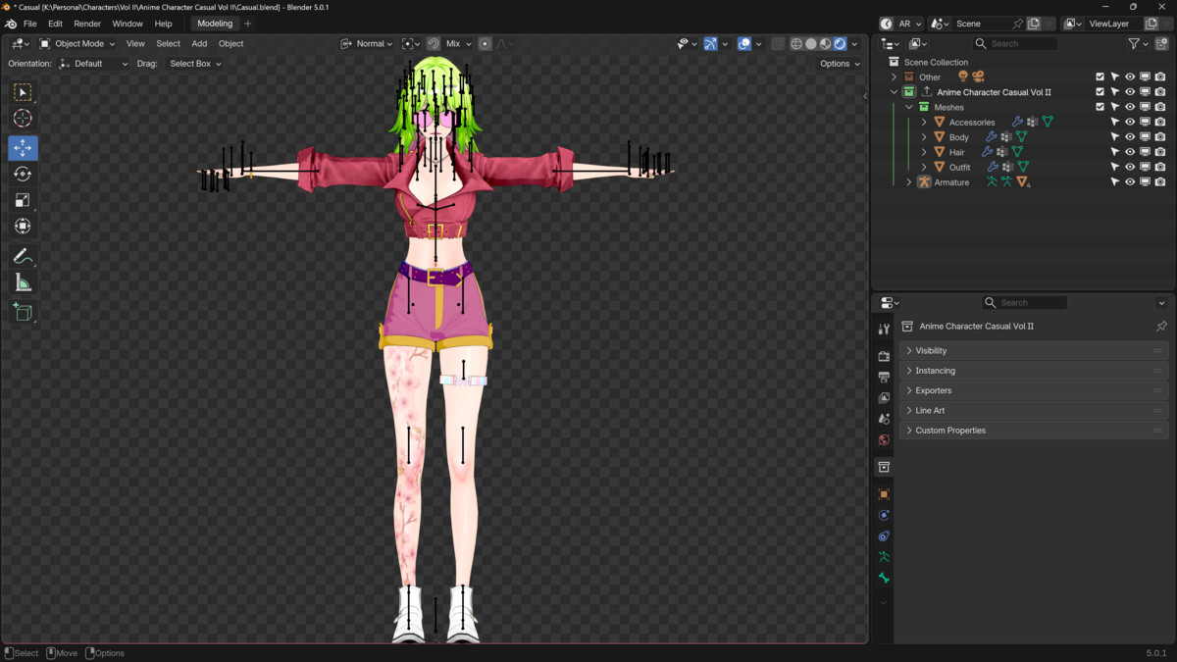Image resolution: width=1177 pixels, height=662 pixels.
Task: Collapse the Meshes collection
Action: tap(908, 107)
